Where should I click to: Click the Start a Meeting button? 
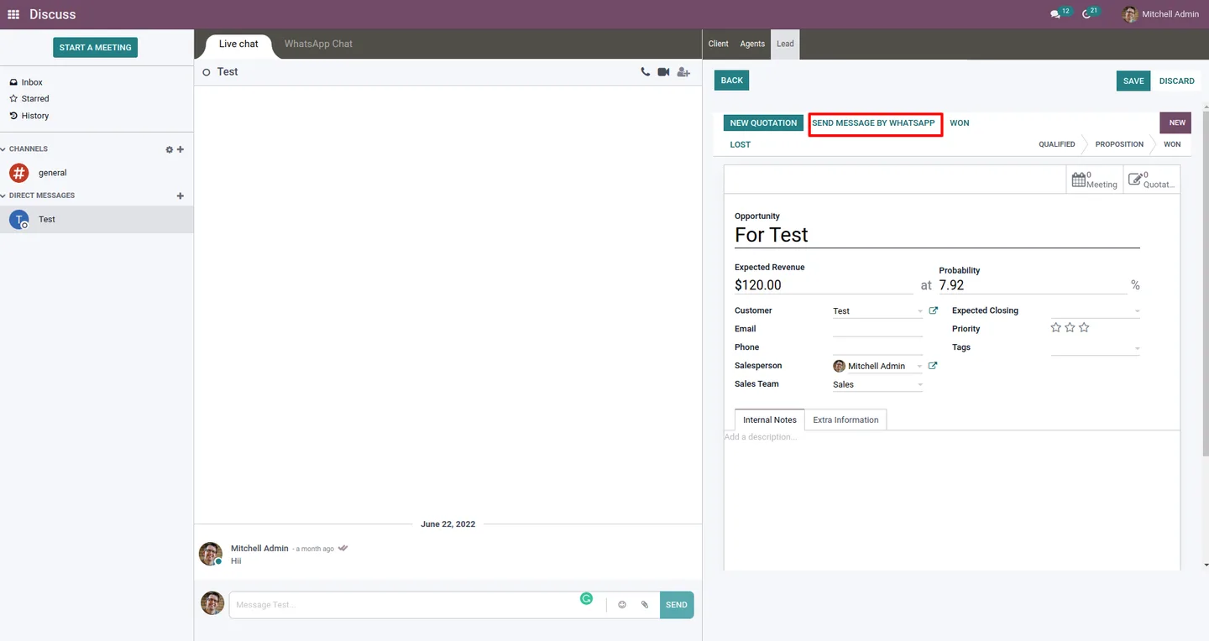tap(95, 48)
